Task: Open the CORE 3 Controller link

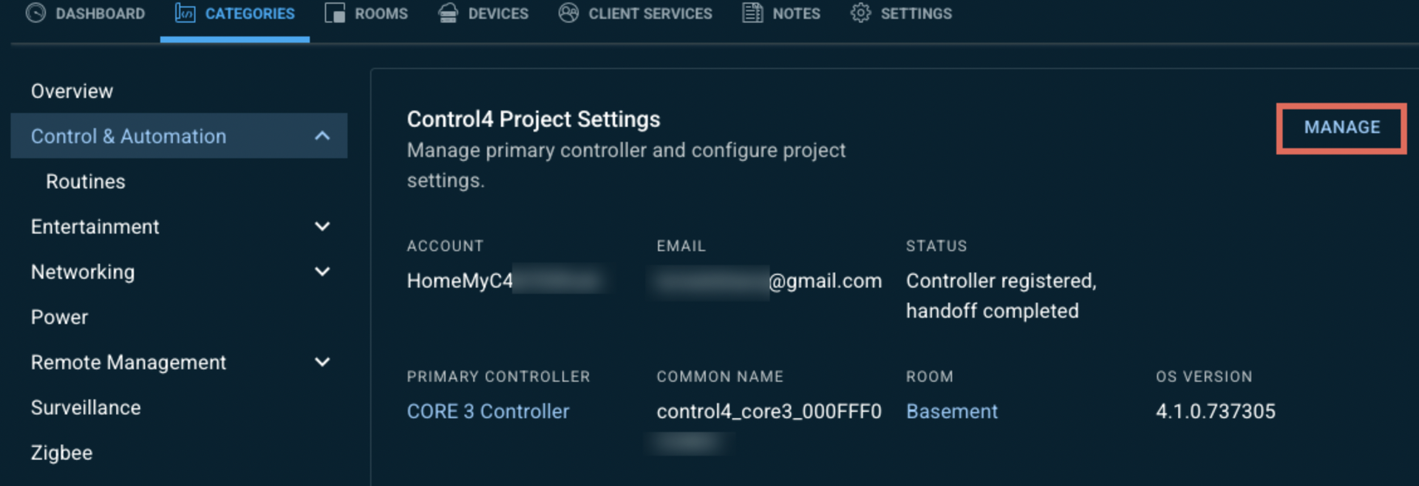Action: coord(488,411)
